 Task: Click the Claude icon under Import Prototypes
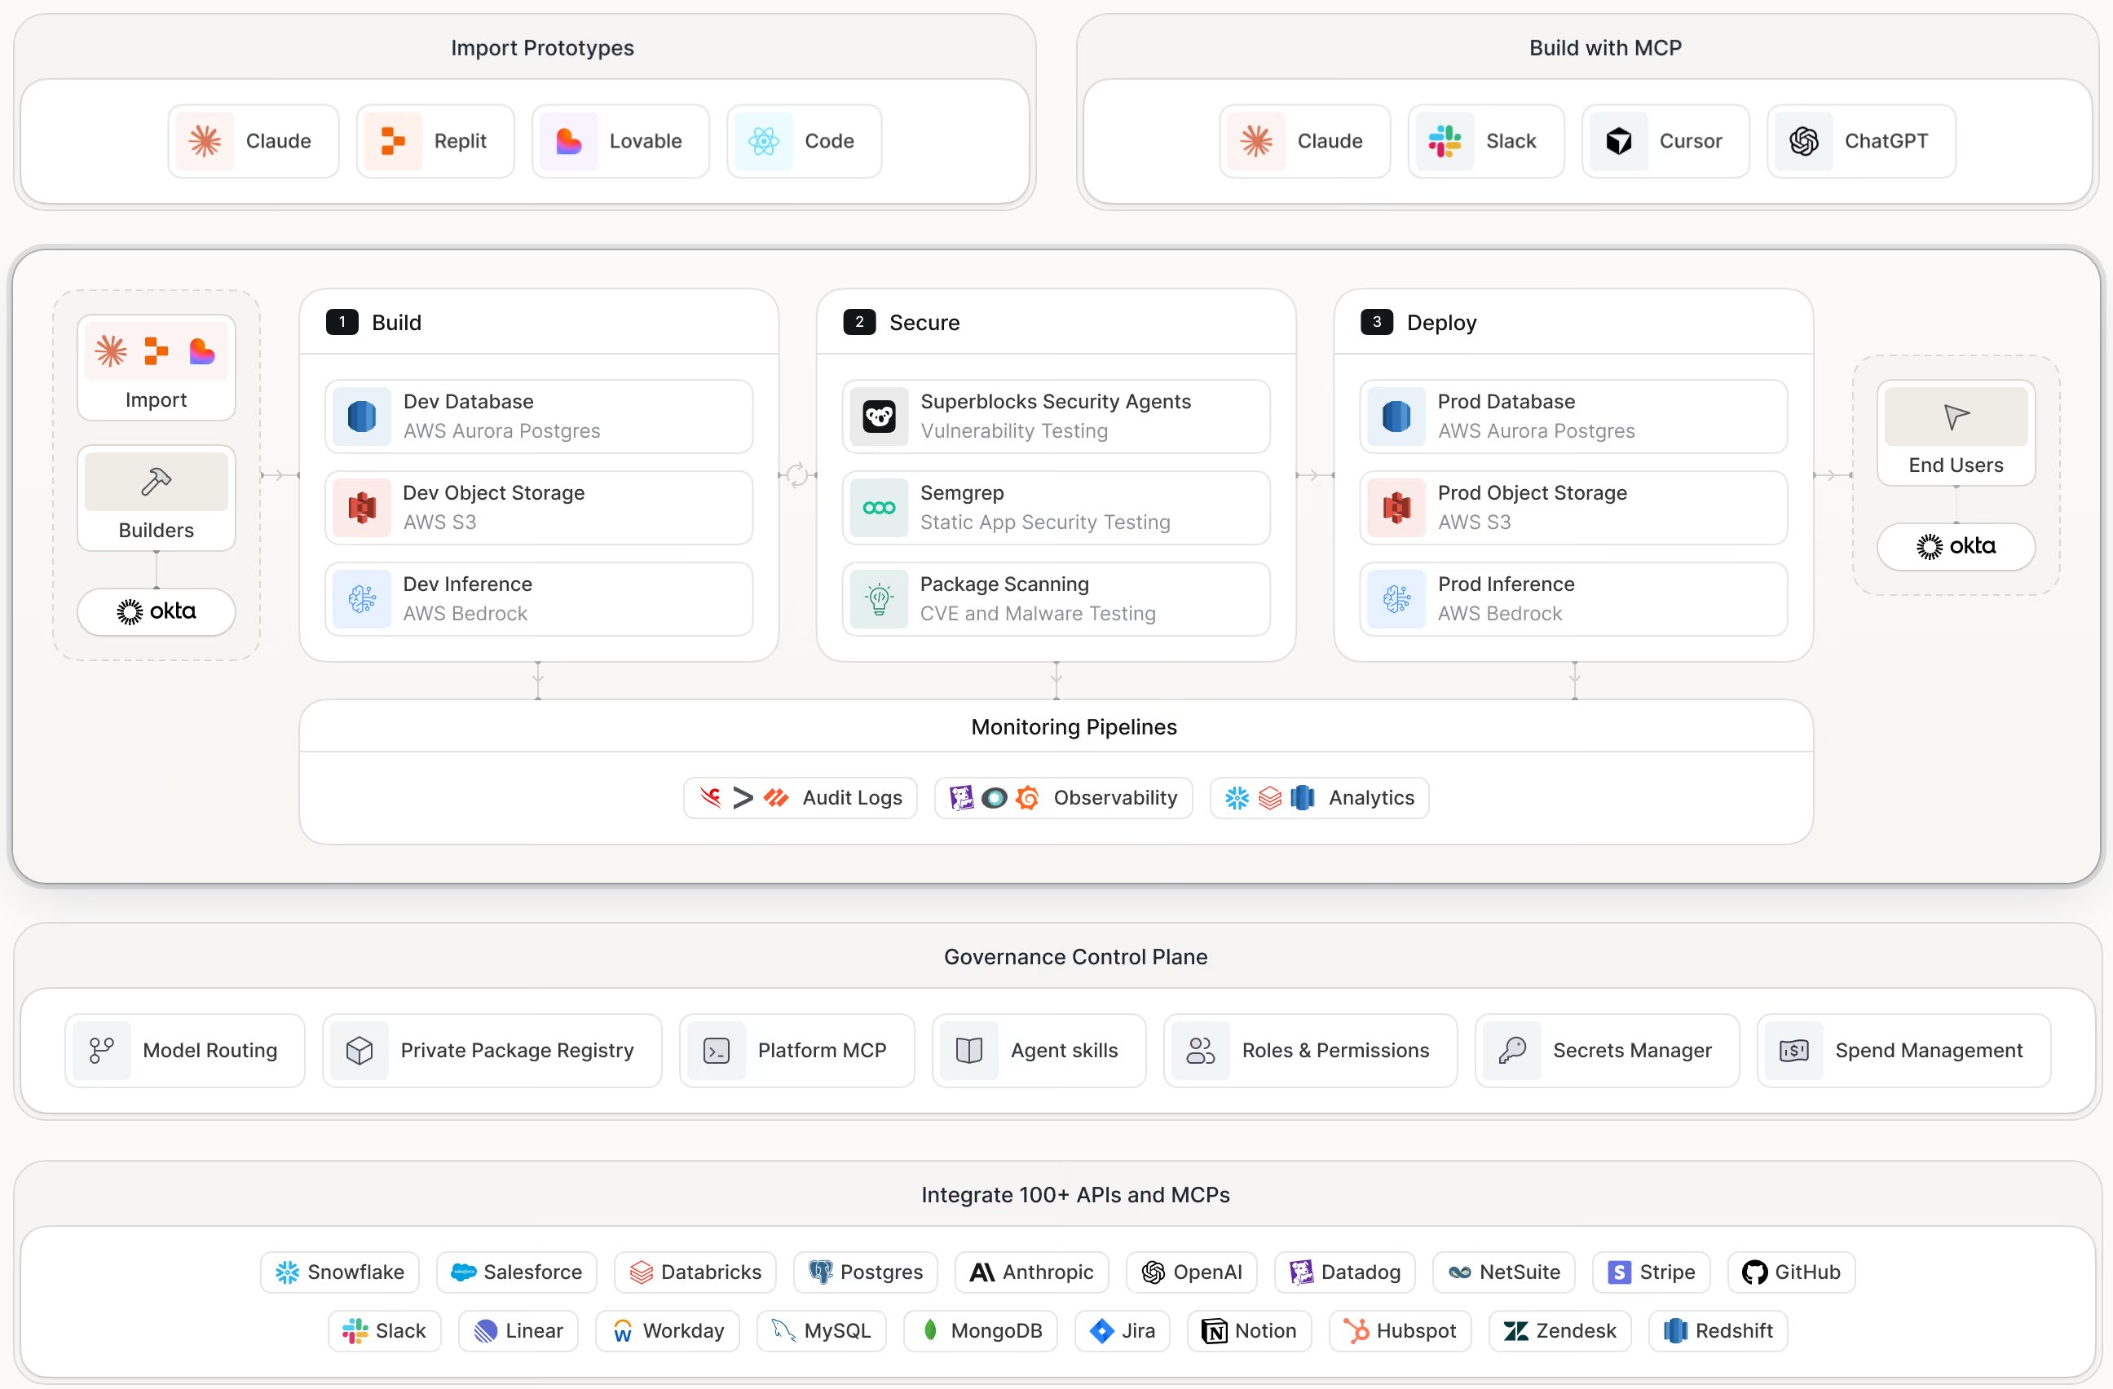(x=204, y=141)
